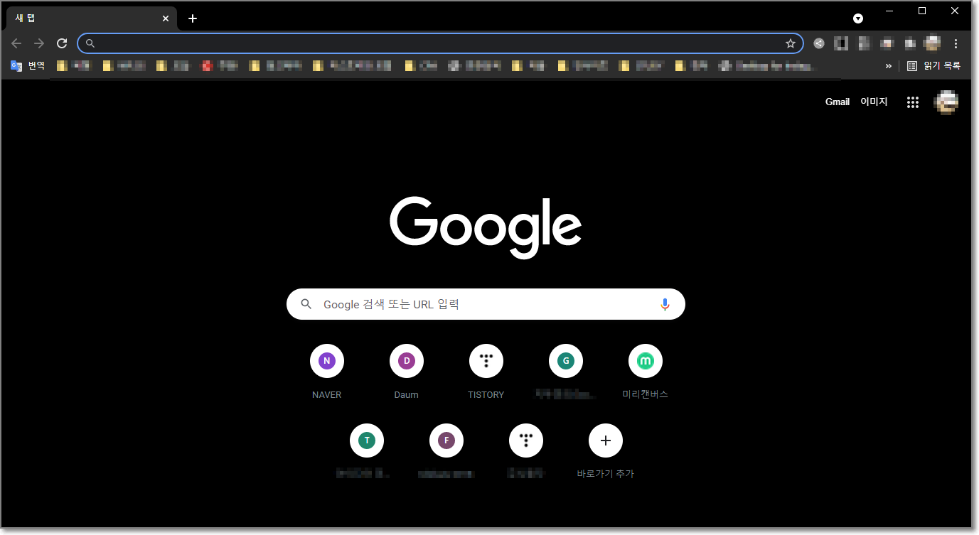Viewport: 979px width, 535px height.
Task: Open the 미리캔버스 shortcut
Action: pyautogui.click(x=646, y=371)
